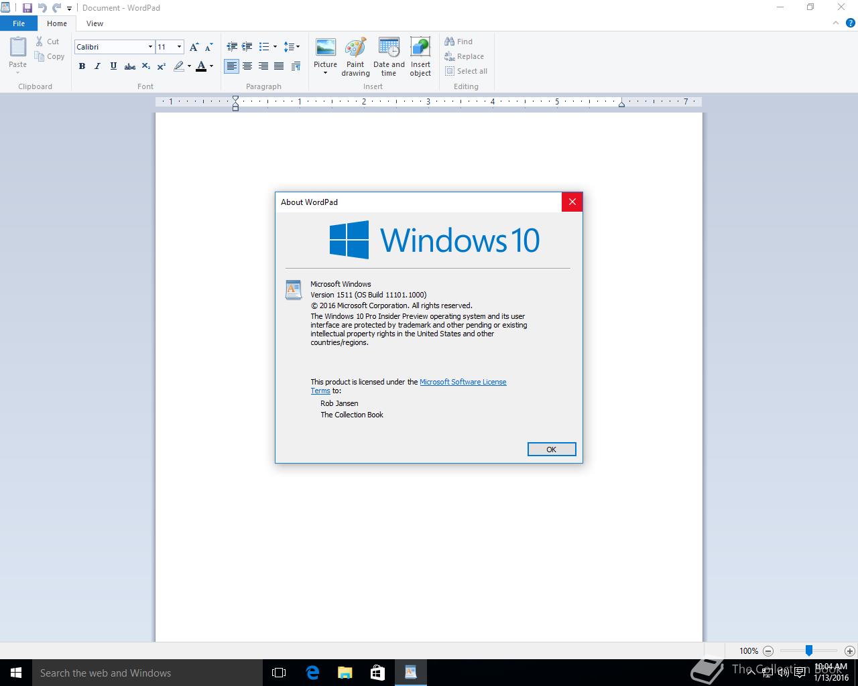Click the Justify alignment icon

tap(278, 66)
